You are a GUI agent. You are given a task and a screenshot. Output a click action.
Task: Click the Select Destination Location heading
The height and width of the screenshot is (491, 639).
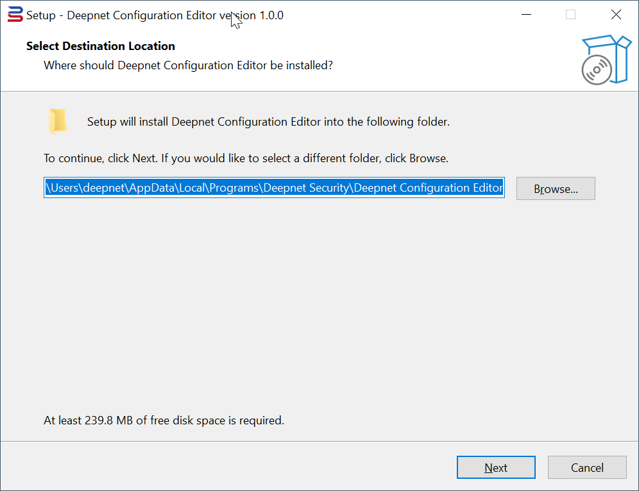pos(101,46)
